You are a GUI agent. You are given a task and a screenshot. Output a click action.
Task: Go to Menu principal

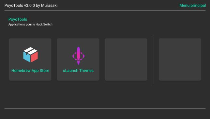tap(193, 6)
